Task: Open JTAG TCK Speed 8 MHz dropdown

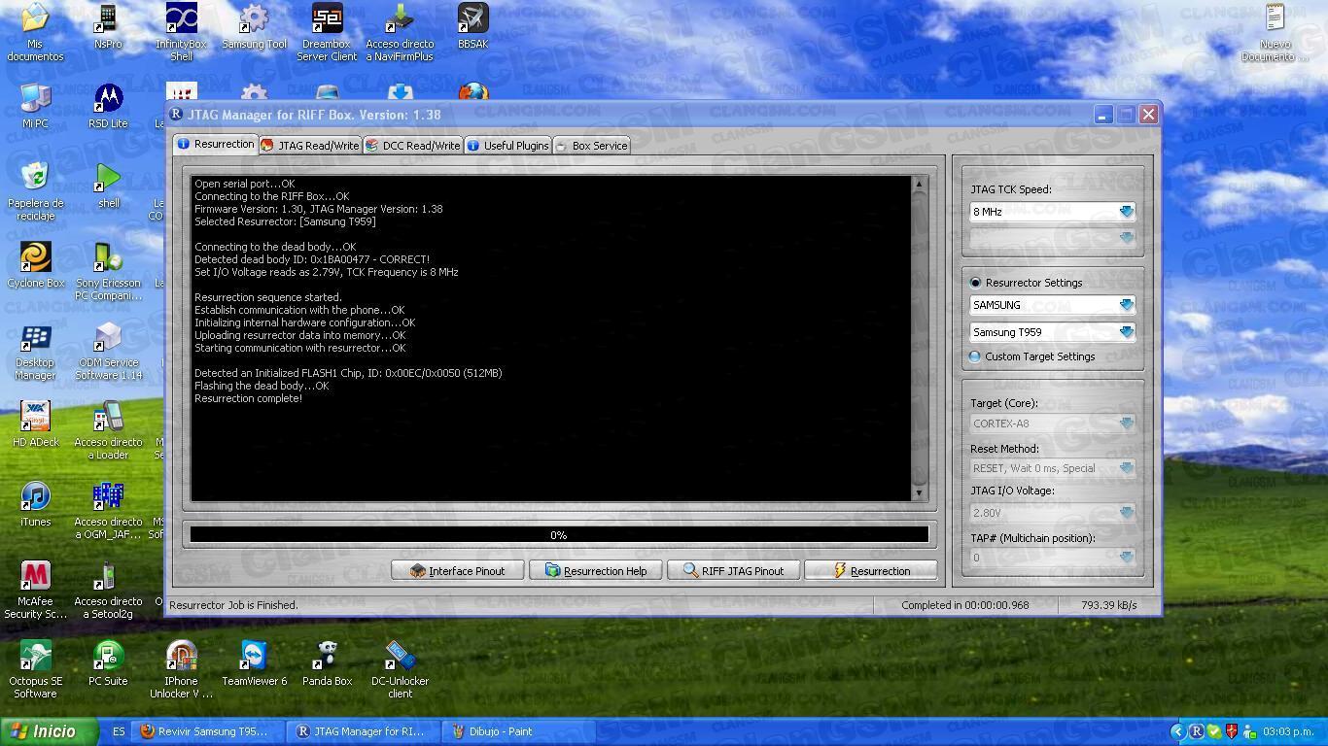Action: click(x=1052, y=212)
